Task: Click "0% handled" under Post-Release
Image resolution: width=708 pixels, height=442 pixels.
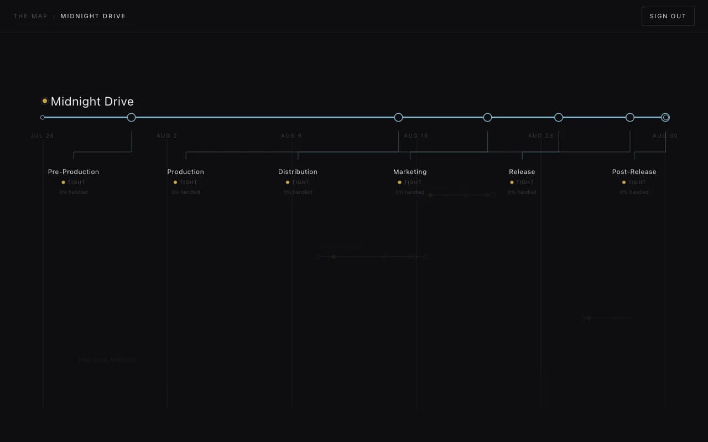Action: coord(634,192)
